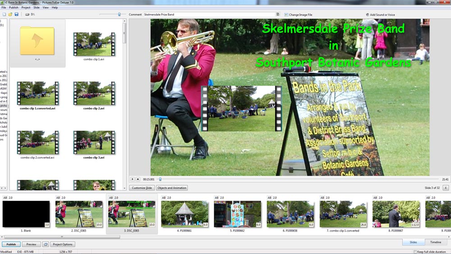Click AB transition icon on slide 7 combo clip
Viewport: 451px width, 254px height.
click(322, 198)
